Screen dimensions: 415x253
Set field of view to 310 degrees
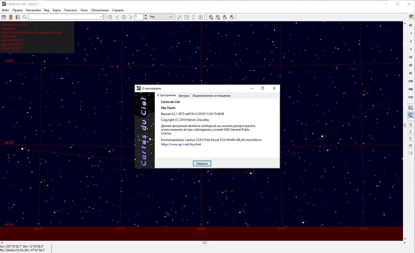pos(410,97)
